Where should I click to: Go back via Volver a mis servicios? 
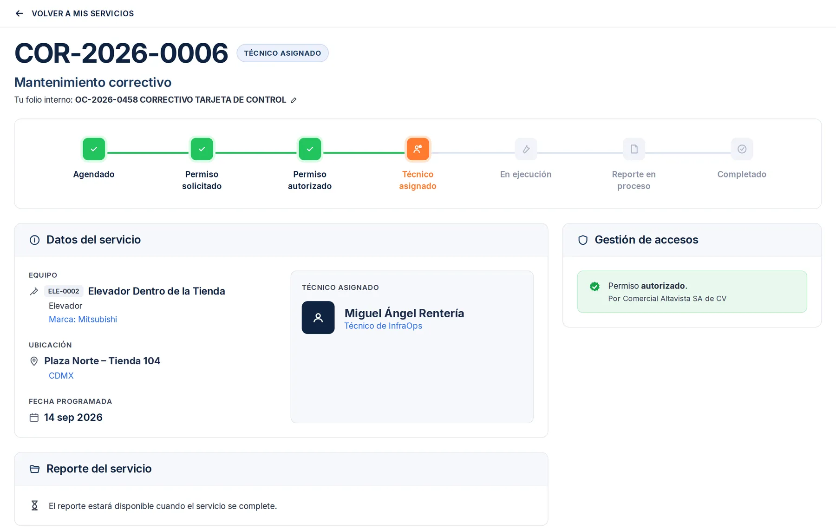click(83, 13)
